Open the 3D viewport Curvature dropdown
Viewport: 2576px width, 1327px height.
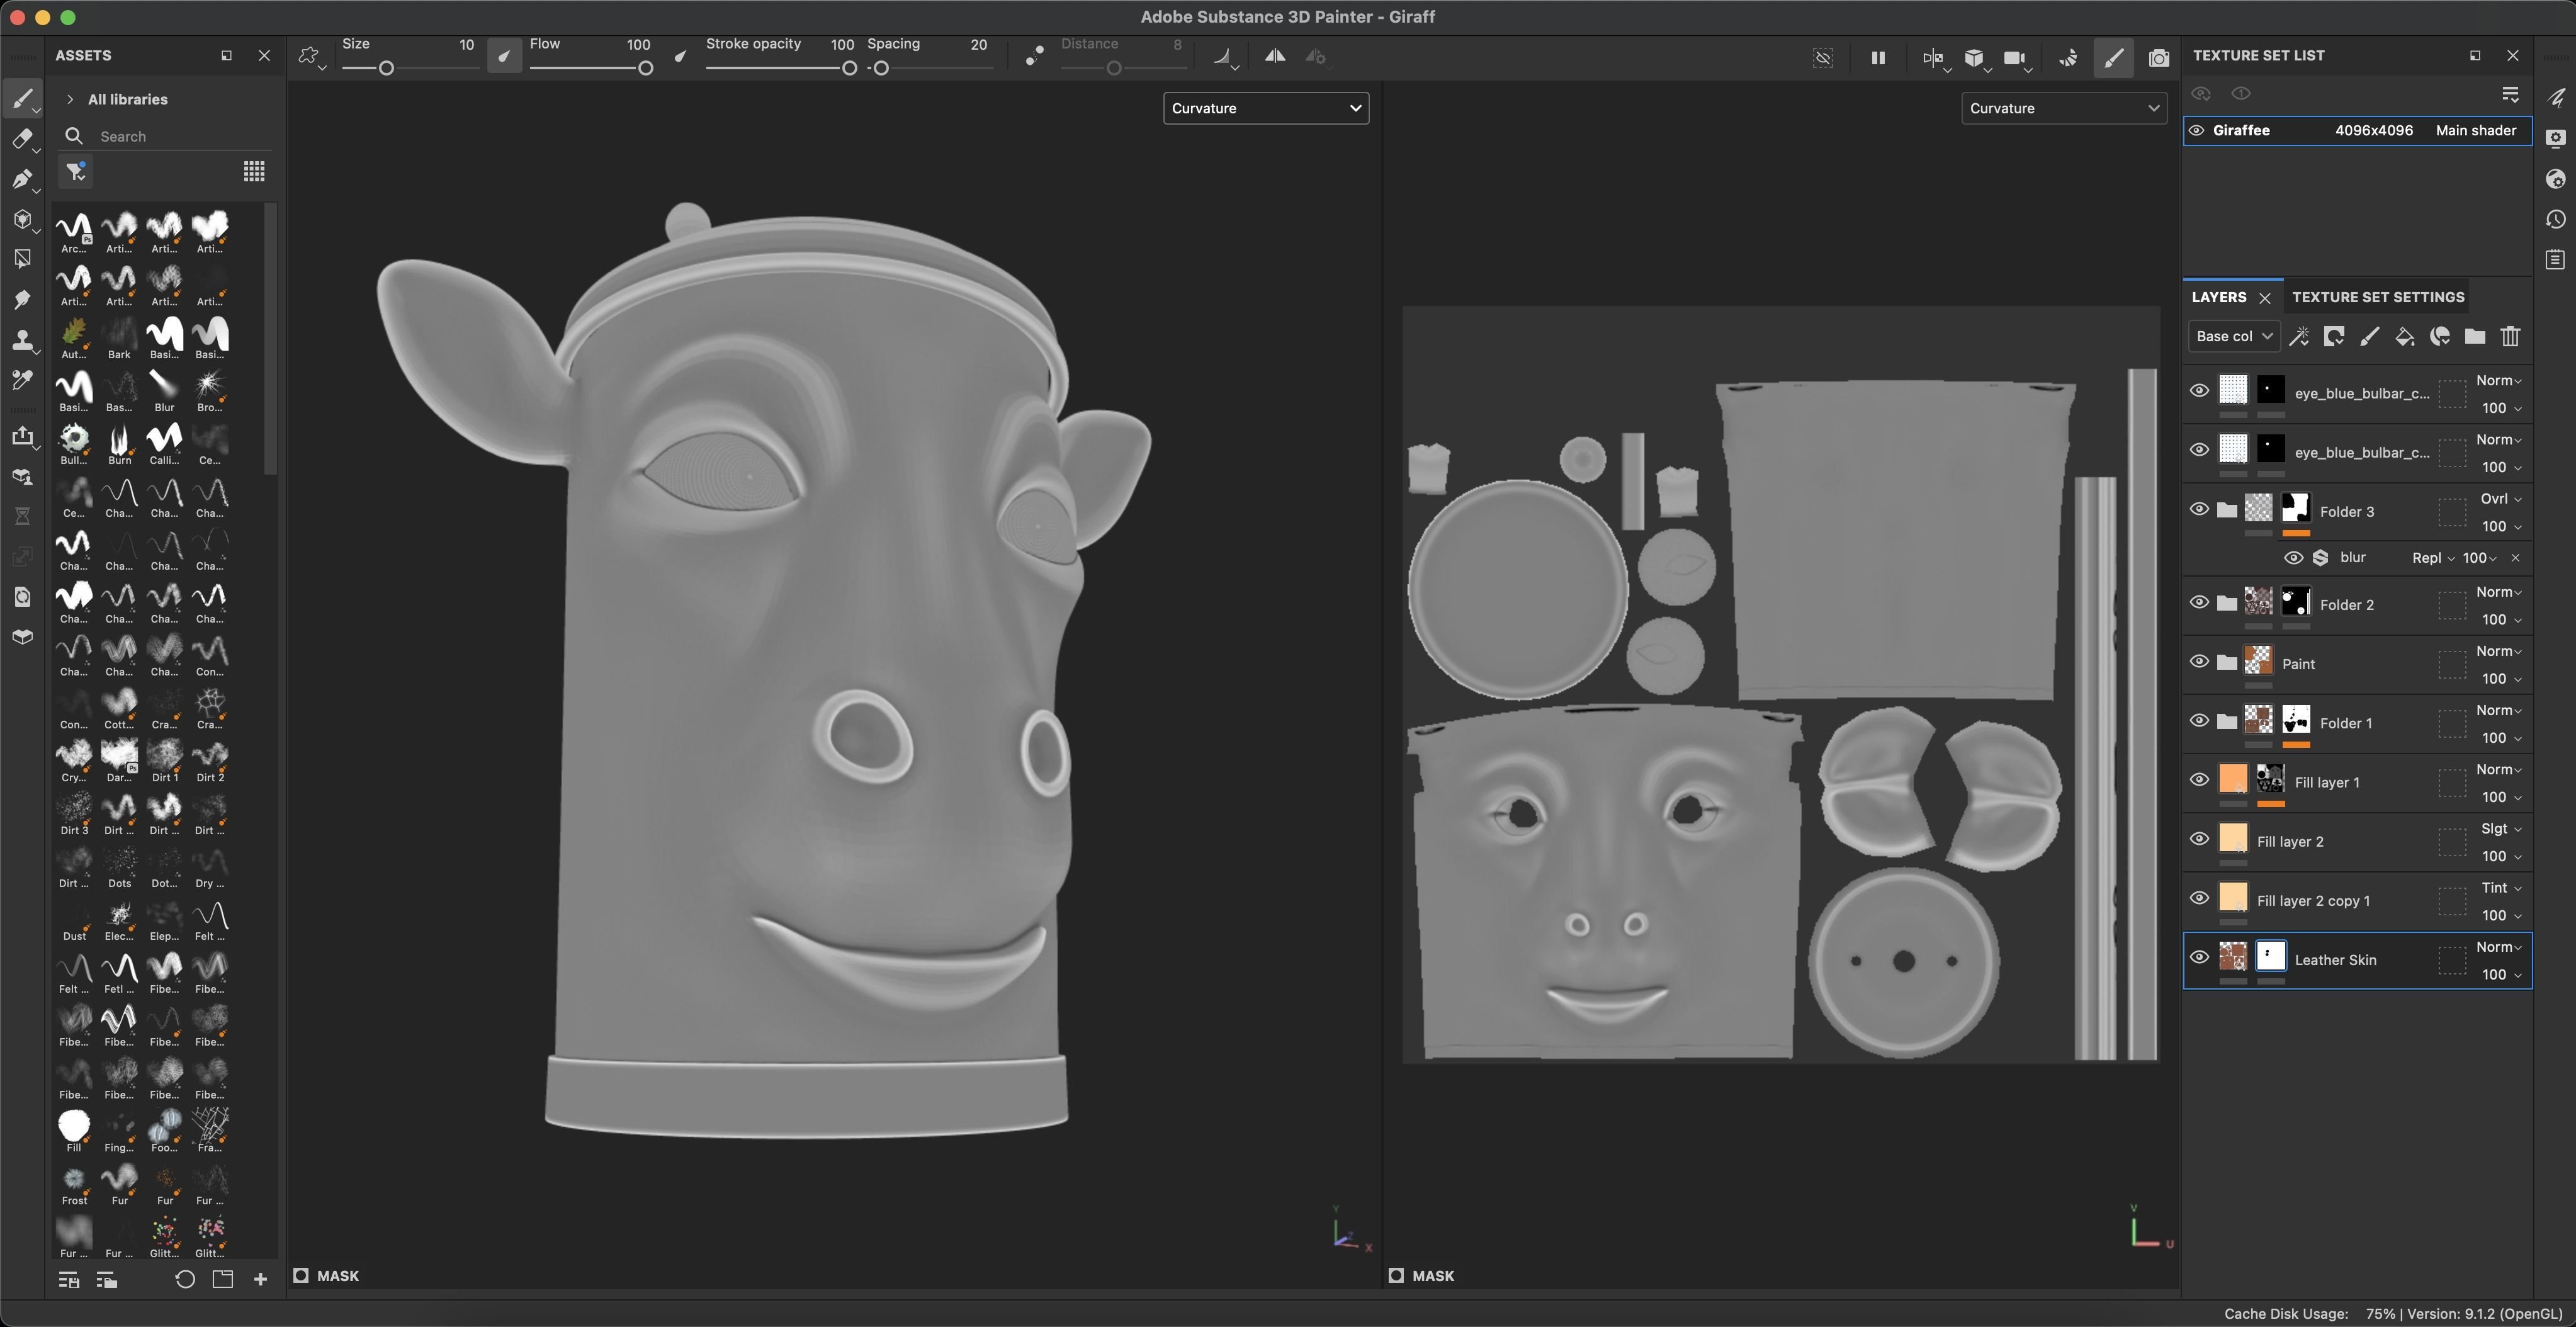tap(1265, 108)
